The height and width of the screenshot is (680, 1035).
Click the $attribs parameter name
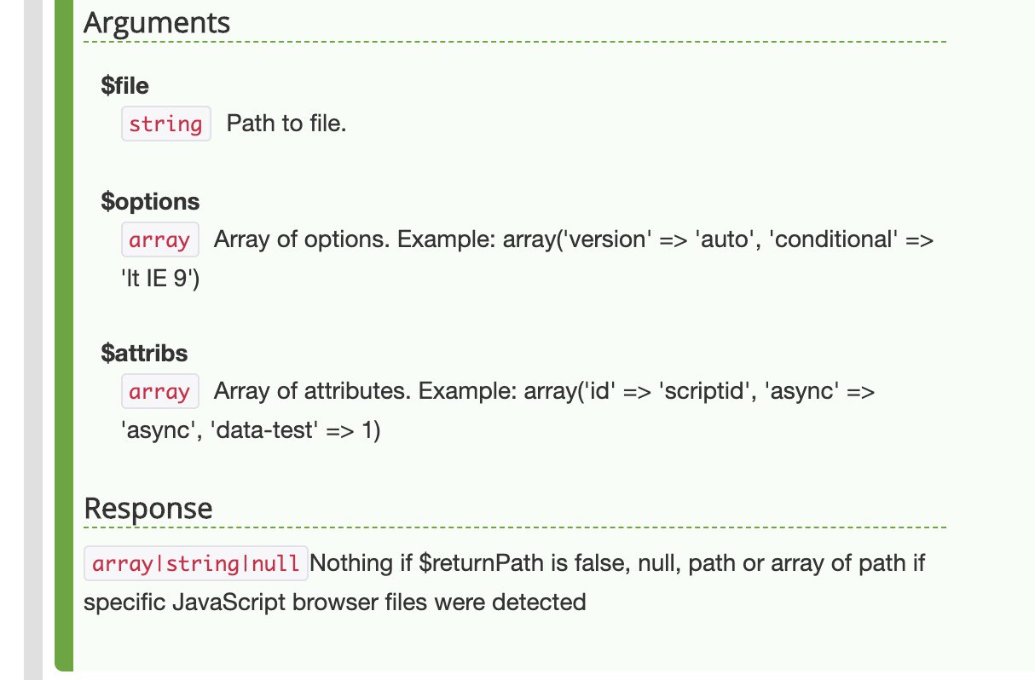pos(144,353)
